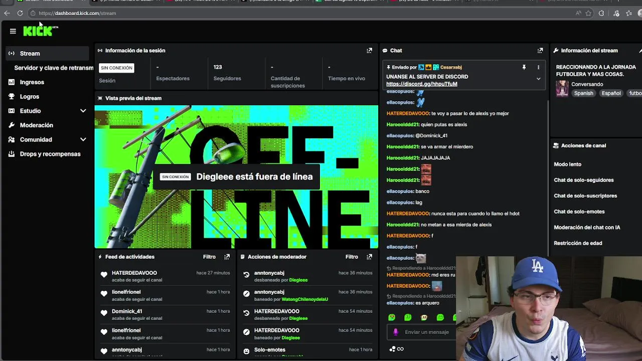Open the browser favorites list icon
The image size is (642, 361).
click(x=629, y=13)
